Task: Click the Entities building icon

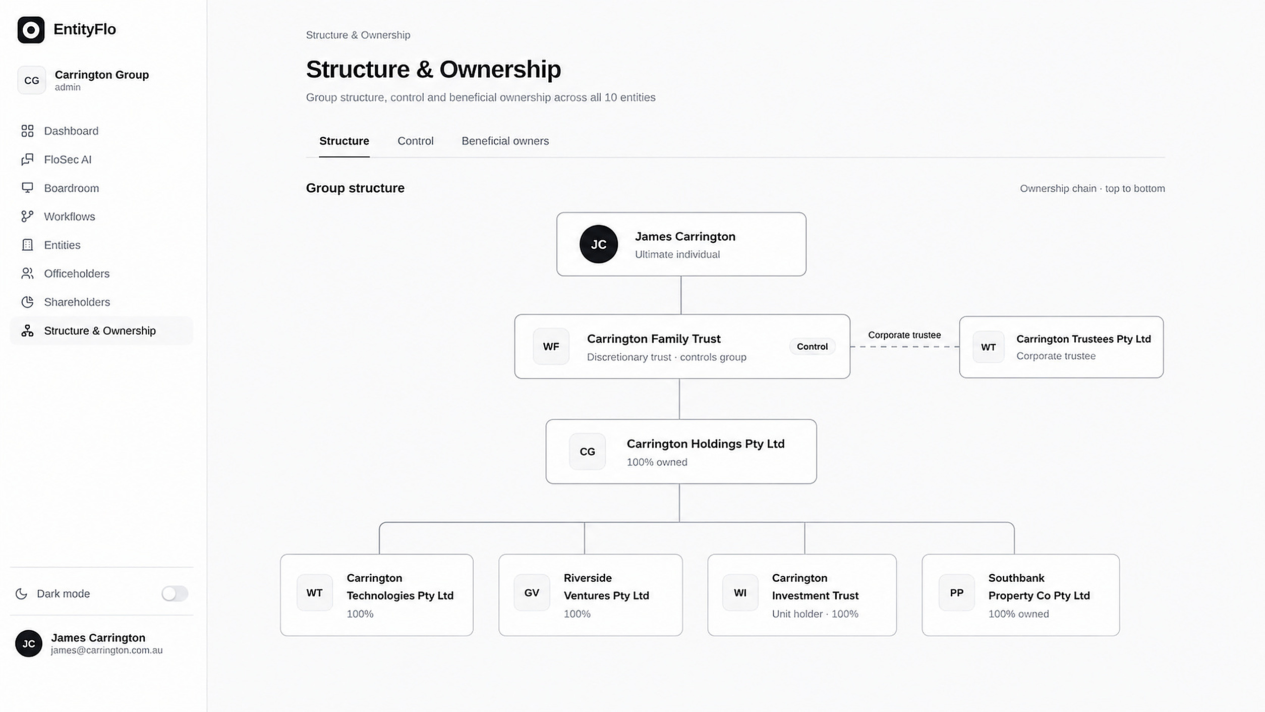Action: [x=27, y=245]
